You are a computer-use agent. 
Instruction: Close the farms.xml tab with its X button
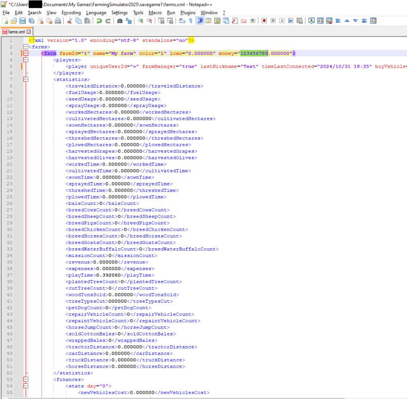[x=29, y=31]
